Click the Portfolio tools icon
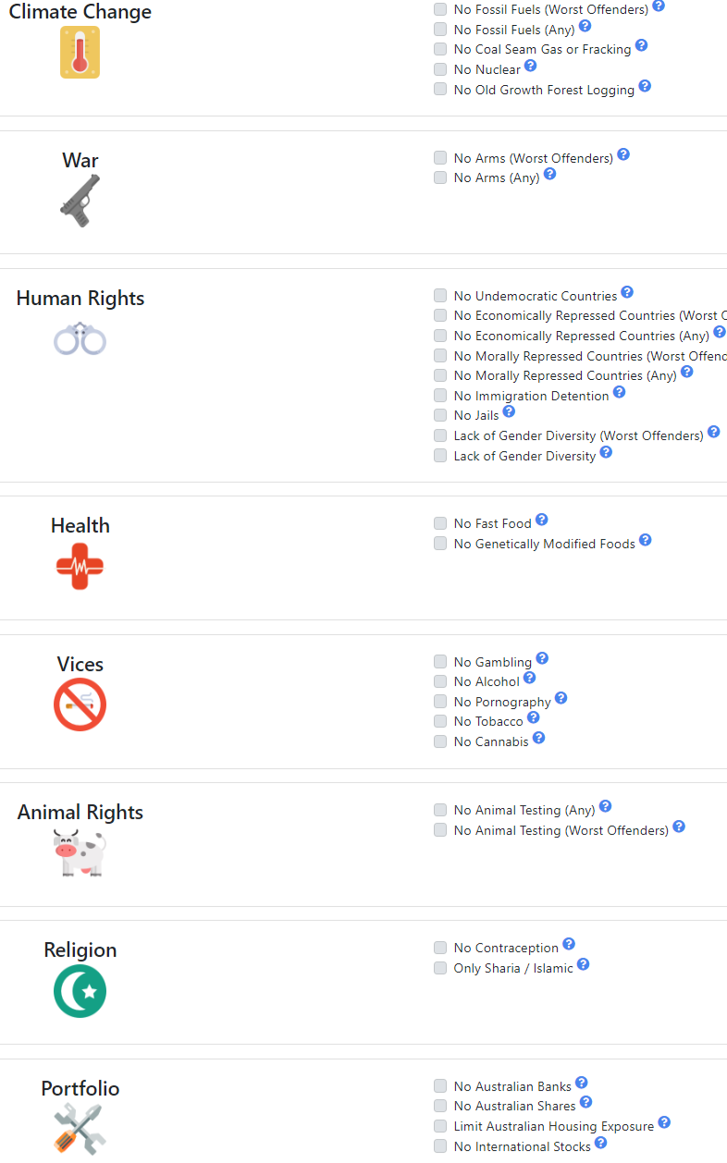Screen dimensions: 727x1163 [x=80, y=1130]
